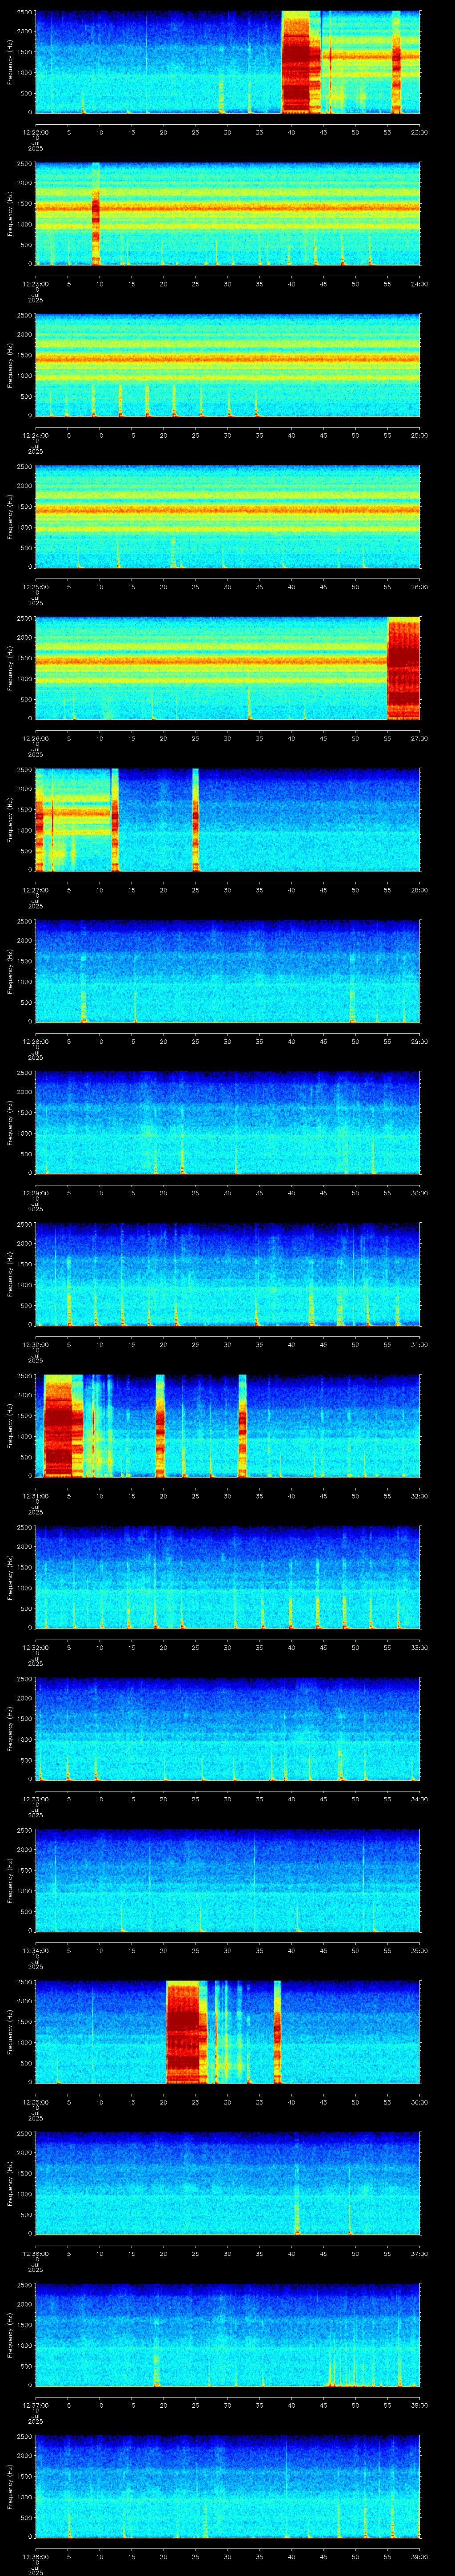Click the 12:28:00 start time label
Screen dimensions: 455x2576
(x=35, y=1041)
